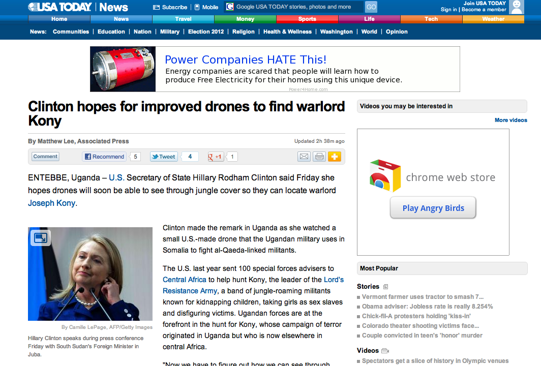541x366 pixels.
Task: Go to Health & Wellness section
Action: point(287,32)
